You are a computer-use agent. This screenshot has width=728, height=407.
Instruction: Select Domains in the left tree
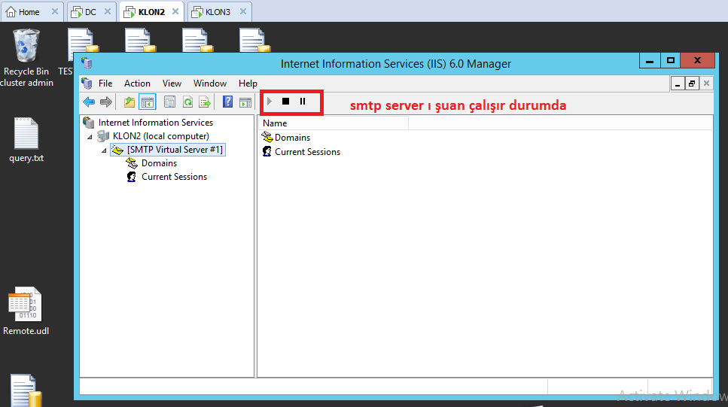point(159,163)
